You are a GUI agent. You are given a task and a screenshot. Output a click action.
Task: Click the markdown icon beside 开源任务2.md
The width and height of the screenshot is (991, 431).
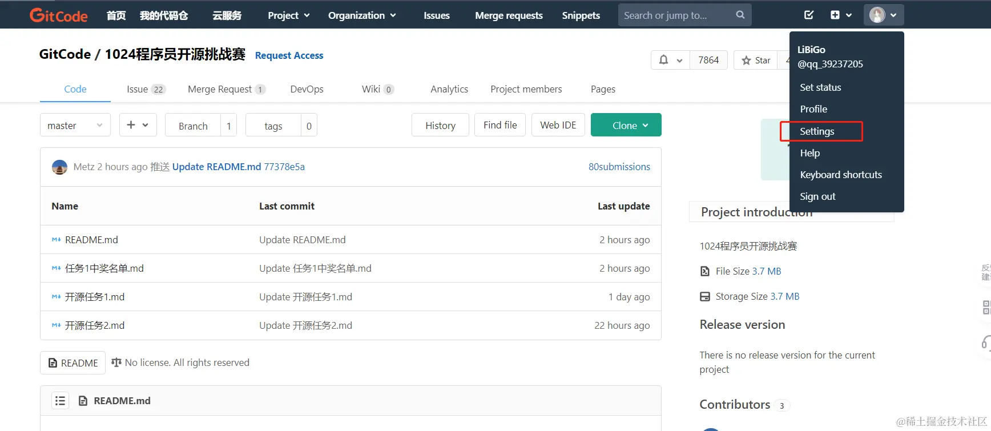coord(56,325)
